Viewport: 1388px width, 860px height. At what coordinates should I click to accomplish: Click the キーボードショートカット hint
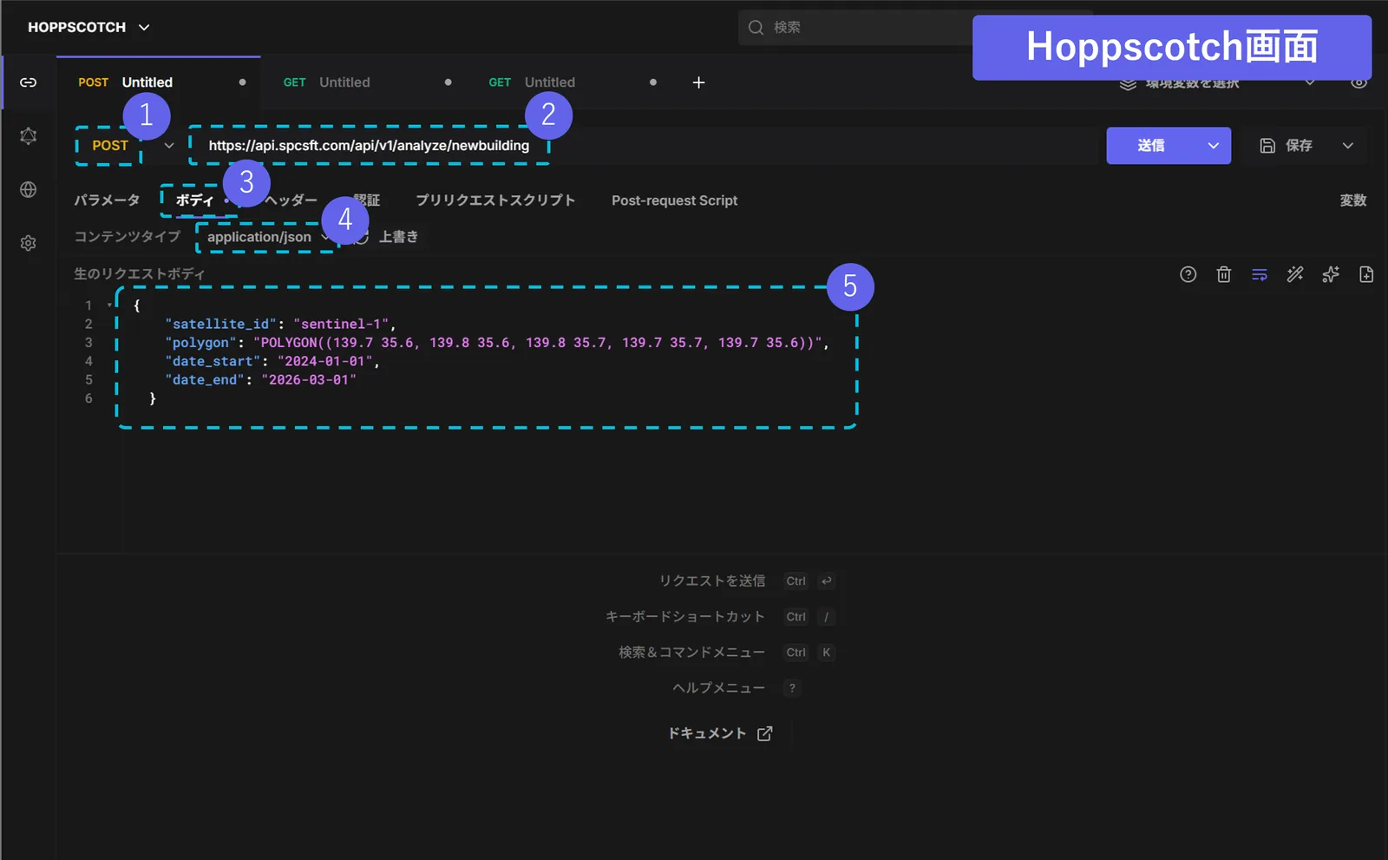685,617
